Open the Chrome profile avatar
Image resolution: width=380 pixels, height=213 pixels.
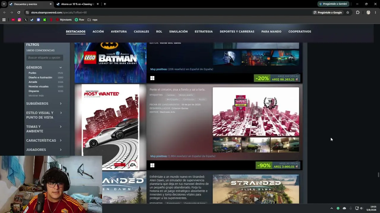click(x=368, y=12)
